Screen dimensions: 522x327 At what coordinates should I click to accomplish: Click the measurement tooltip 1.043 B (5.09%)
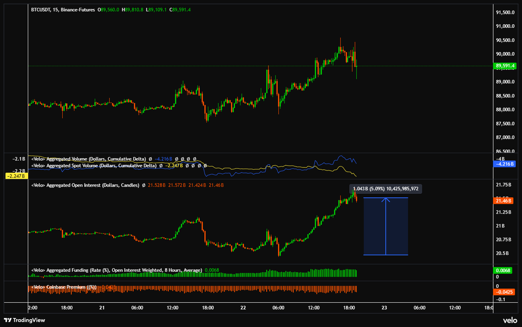[x=386, y=189]
